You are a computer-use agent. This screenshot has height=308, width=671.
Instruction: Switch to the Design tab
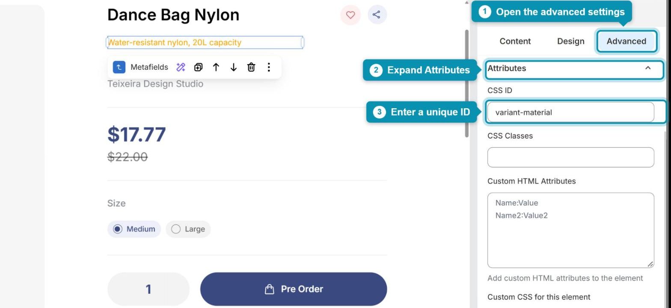(570, 41)
